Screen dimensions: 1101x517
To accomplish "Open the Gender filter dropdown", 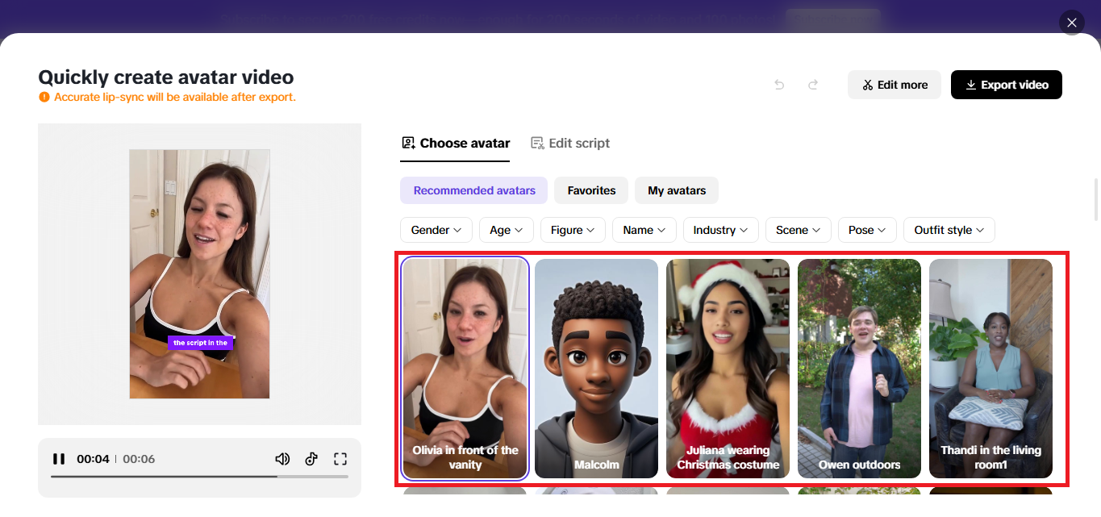I will click(436, 230).
